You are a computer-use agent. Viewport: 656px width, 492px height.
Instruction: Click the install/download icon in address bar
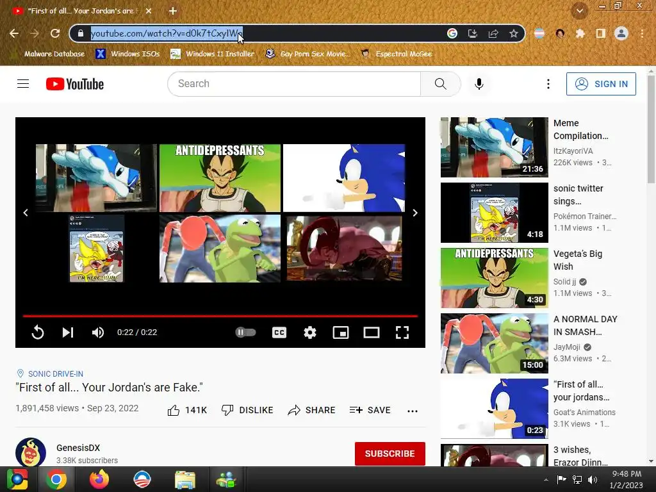click(x=472, y=33)
